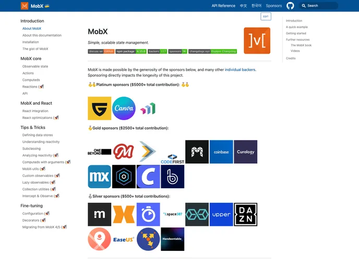Jump to A quick example section
The height and width of the screenshot is (267, 359).
(297, 27)
